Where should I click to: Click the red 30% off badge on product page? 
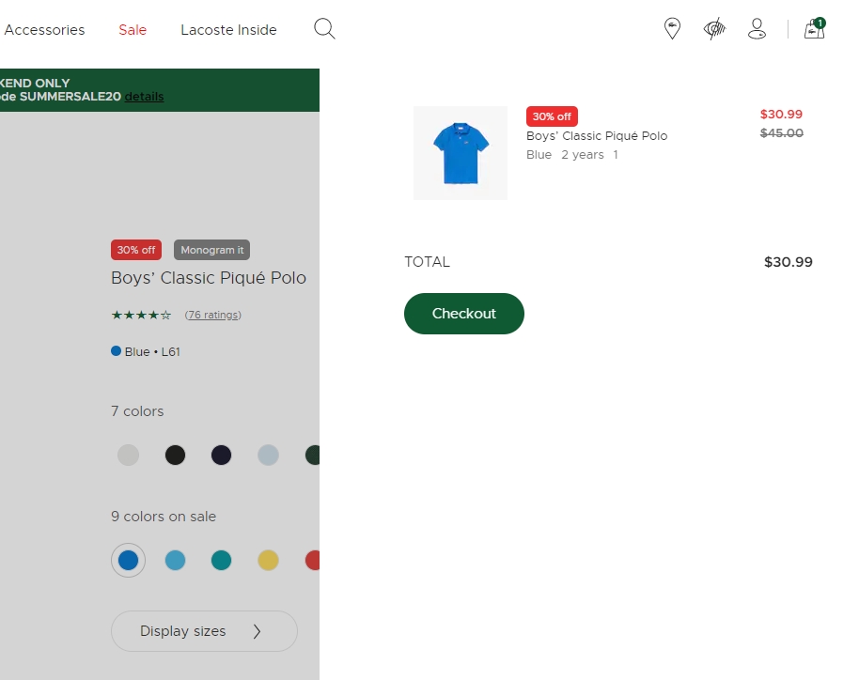136,250
